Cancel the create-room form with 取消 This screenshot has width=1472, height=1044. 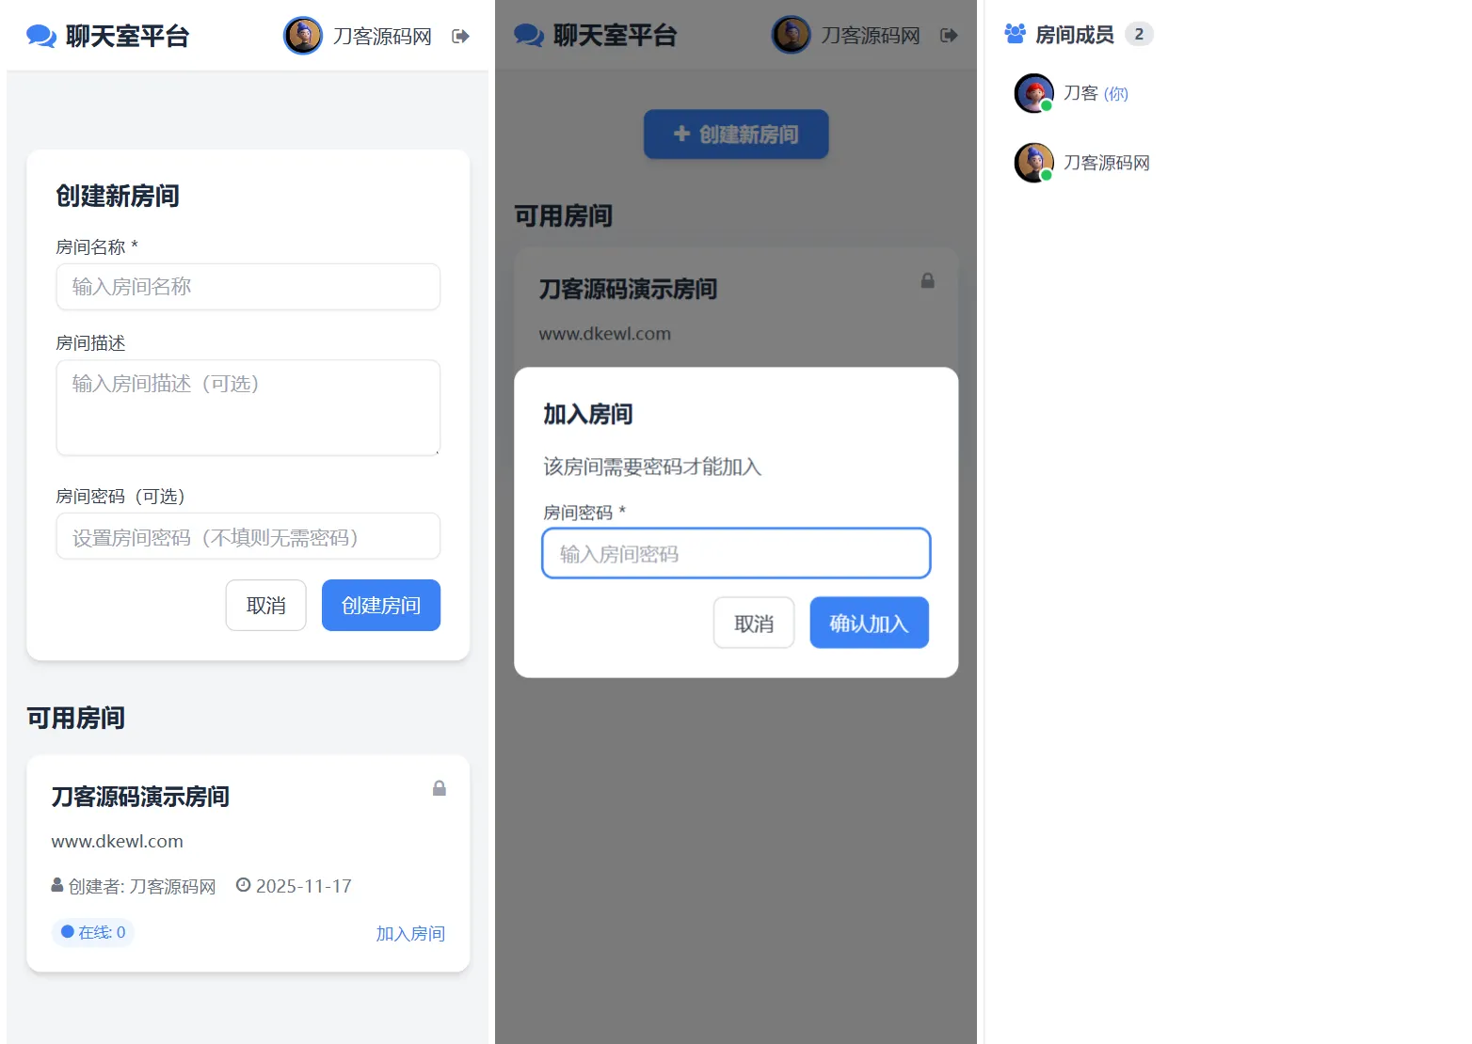pyautogui.click(x=266, y=605)
